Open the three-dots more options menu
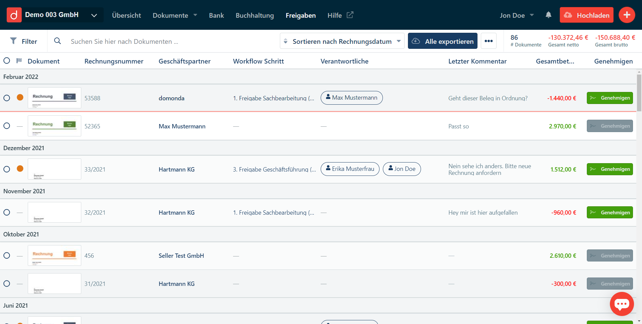642x324 pixels. (489, 41)
